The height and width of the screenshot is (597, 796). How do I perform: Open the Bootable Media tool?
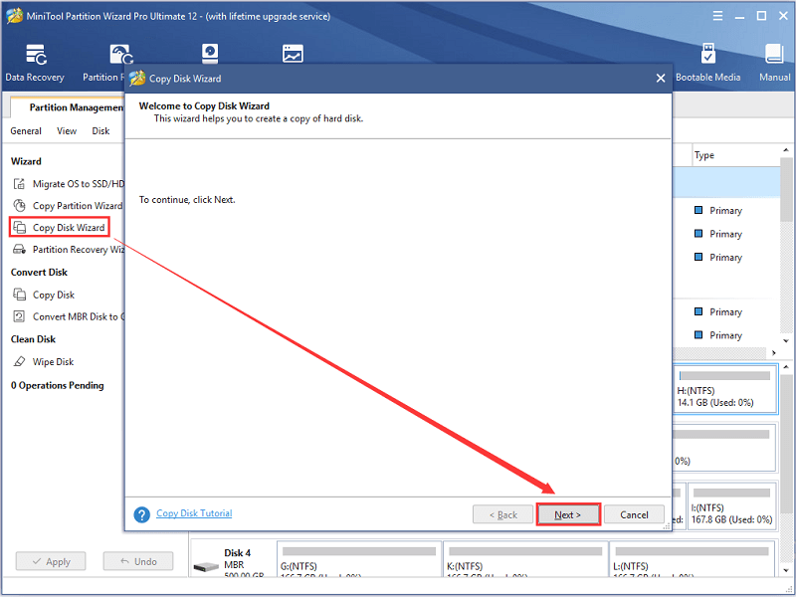click(707, 63)
